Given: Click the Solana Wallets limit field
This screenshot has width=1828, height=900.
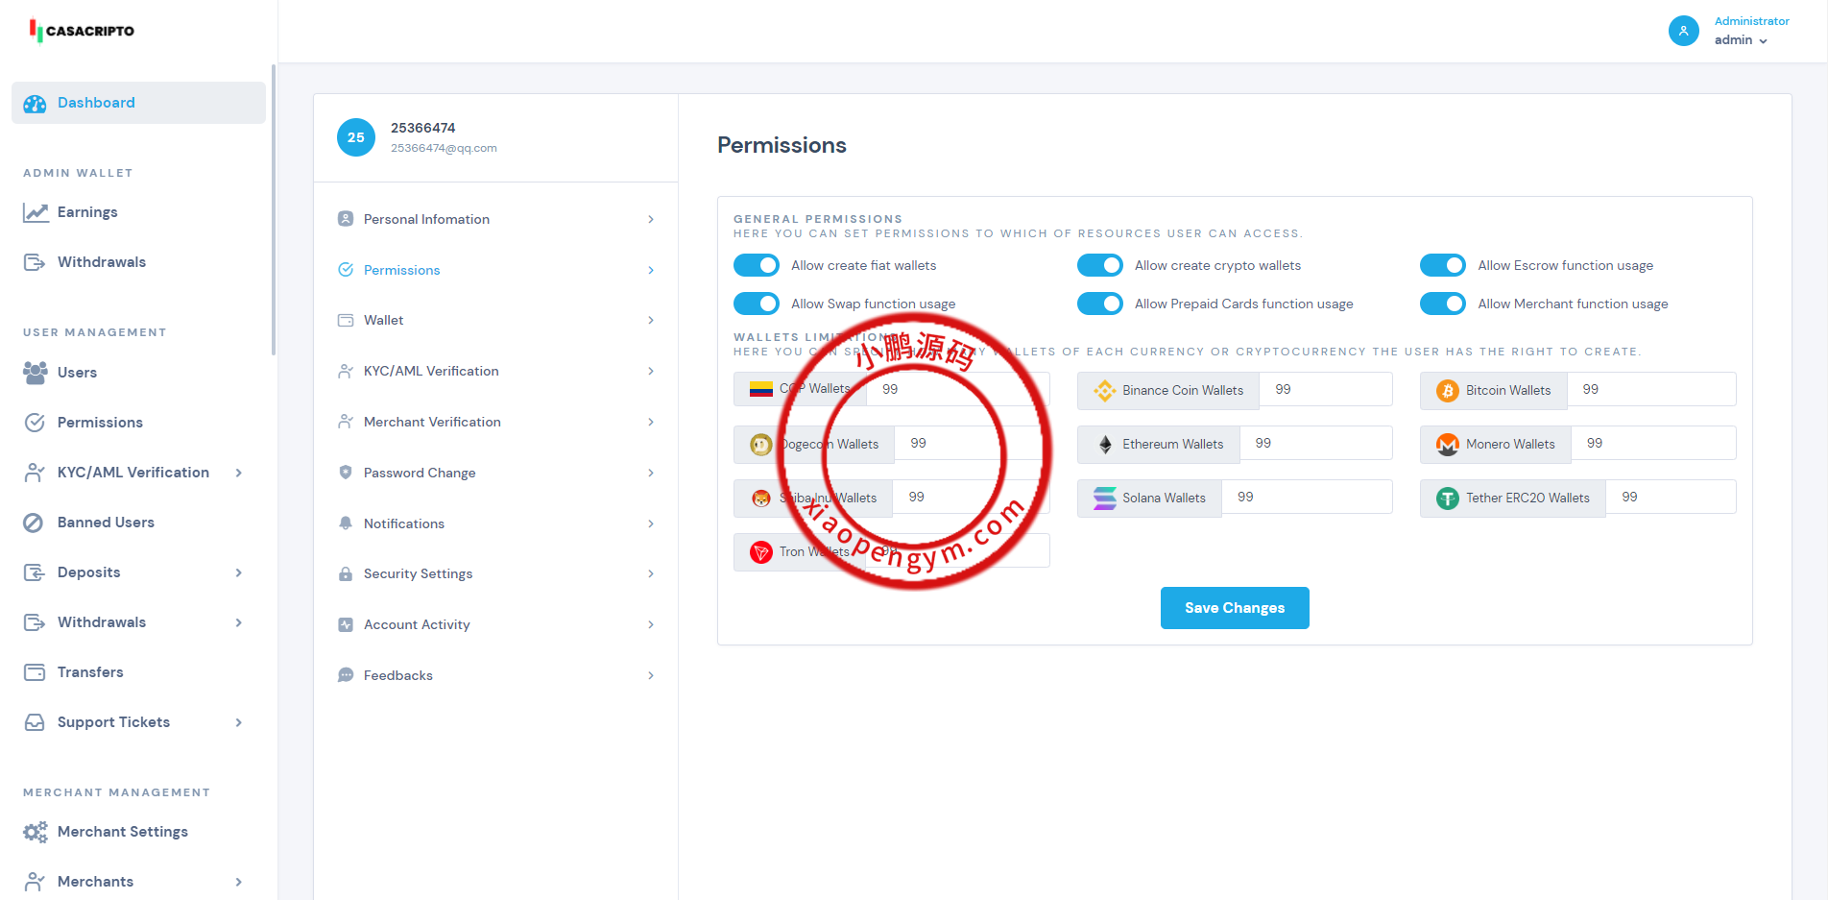Looking at the screenshot, I should coord(1306,498).
